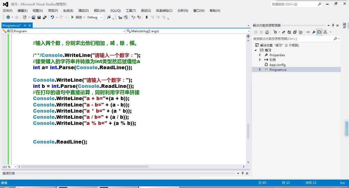Viewport: 349px width, 188px height.
Task: Close the Program.cs tab
Action: click(x=30, y=25)
